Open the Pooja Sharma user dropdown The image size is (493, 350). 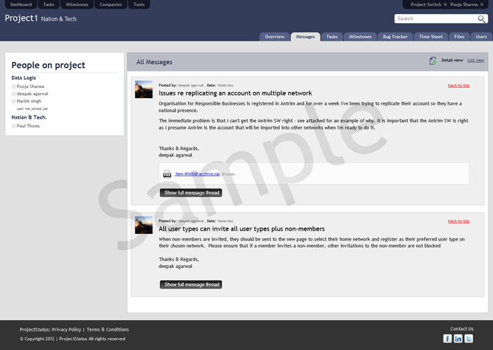(x=466, y=5)
